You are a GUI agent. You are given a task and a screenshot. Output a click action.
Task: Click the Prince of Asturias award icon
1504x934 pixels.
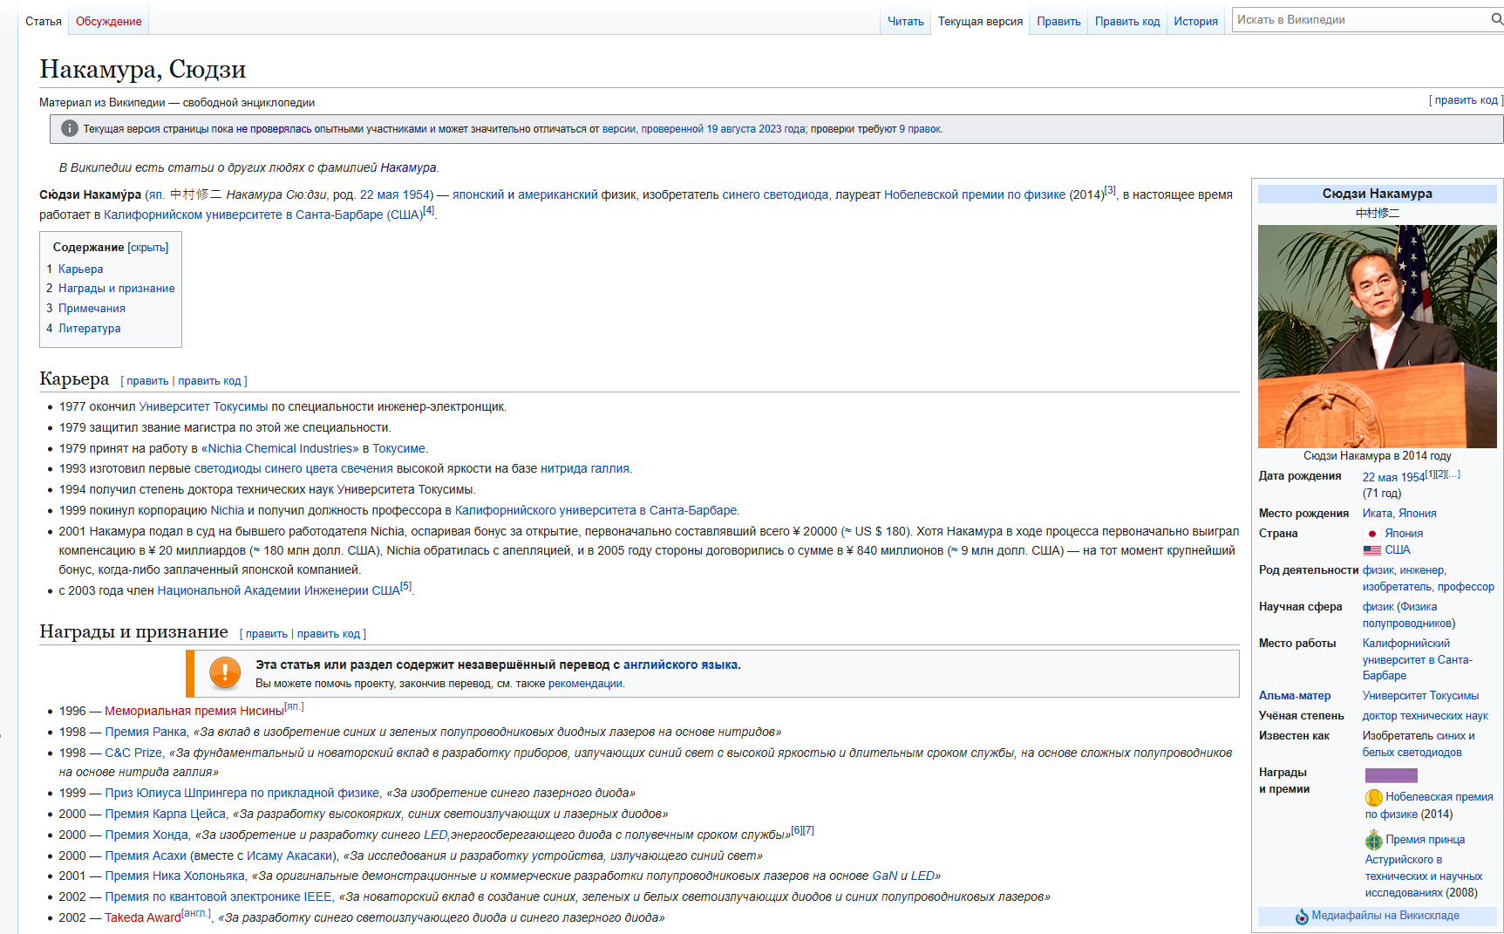pyautogui.click(x=1374, y=841)
